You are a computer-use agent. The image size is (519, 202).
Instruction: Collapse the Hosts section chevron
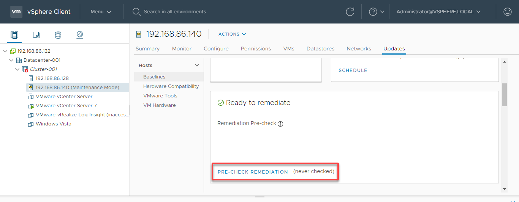[197, 65]
